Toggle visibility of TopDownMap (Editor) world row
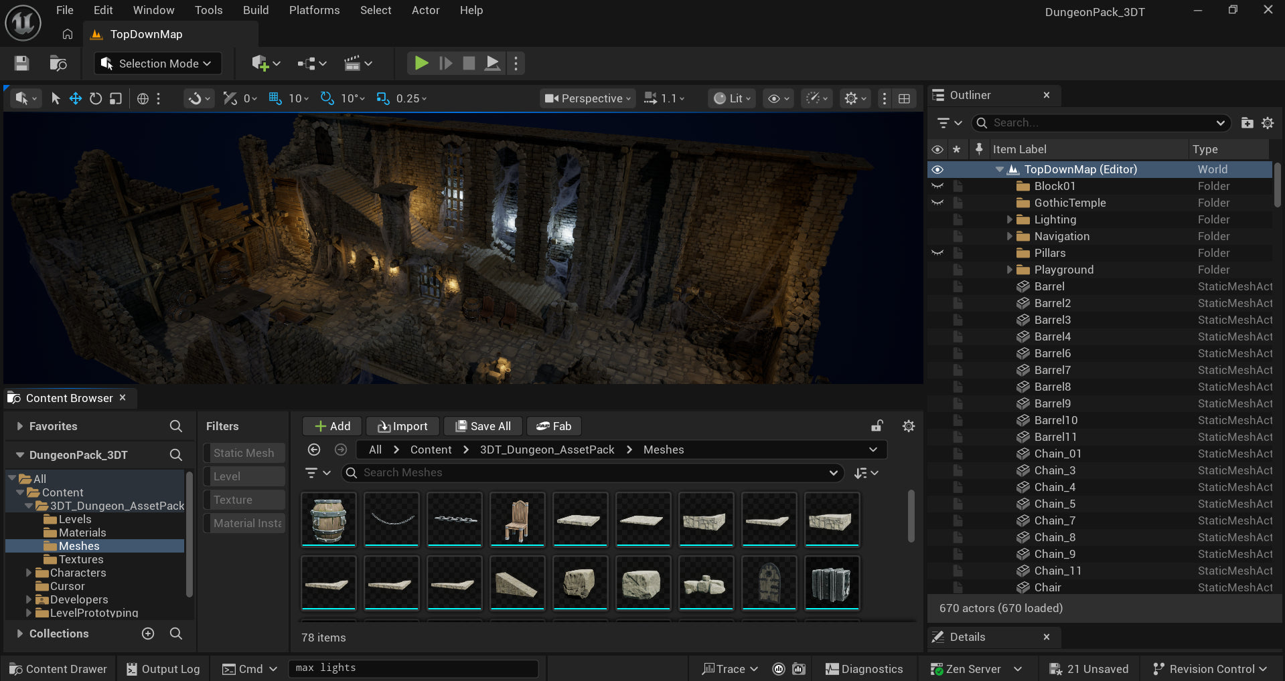Image resolution: width=1285 pixels, height=681 pixels. (937, 169)
